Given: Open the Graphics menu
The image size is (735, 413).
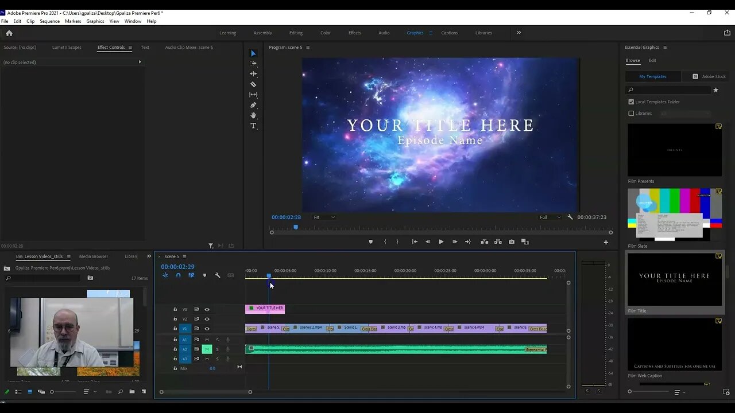Looking at the screenshot, I should click(x=95, y=21).
